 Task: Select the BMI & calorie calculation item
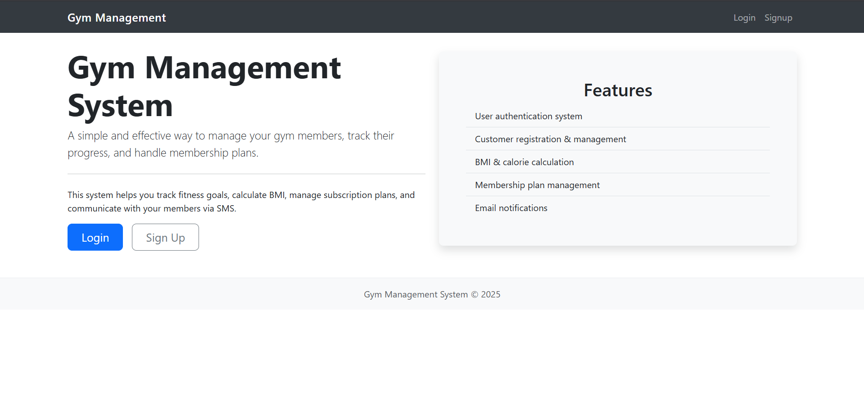pos(618,162)
